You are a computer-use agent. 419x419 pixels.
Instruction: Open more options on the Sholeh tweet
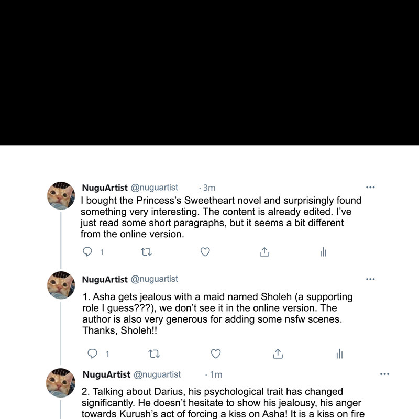(370, 279)
